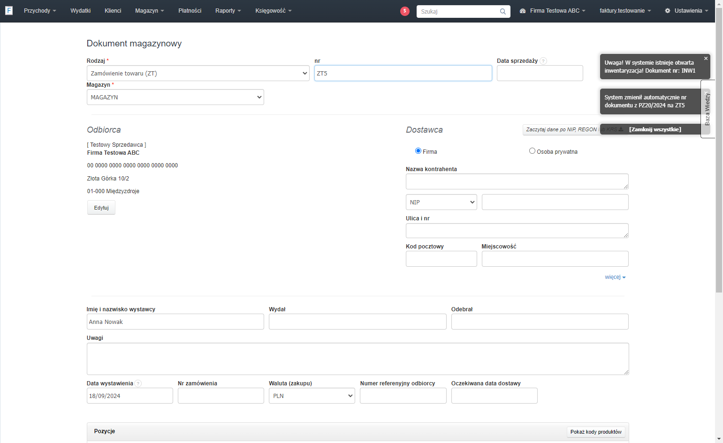Viewport: 723px width, 443px height.
Task: Go to the Płatności menu item
Action: 190,11
